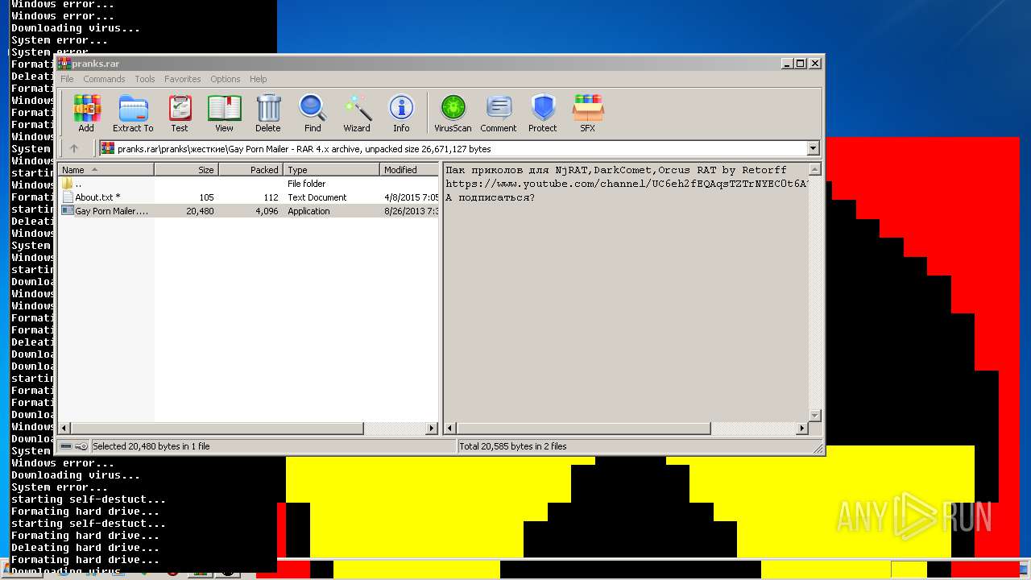
Task: Open the Find magnifier tool
Action: click(x=313, y=113)
